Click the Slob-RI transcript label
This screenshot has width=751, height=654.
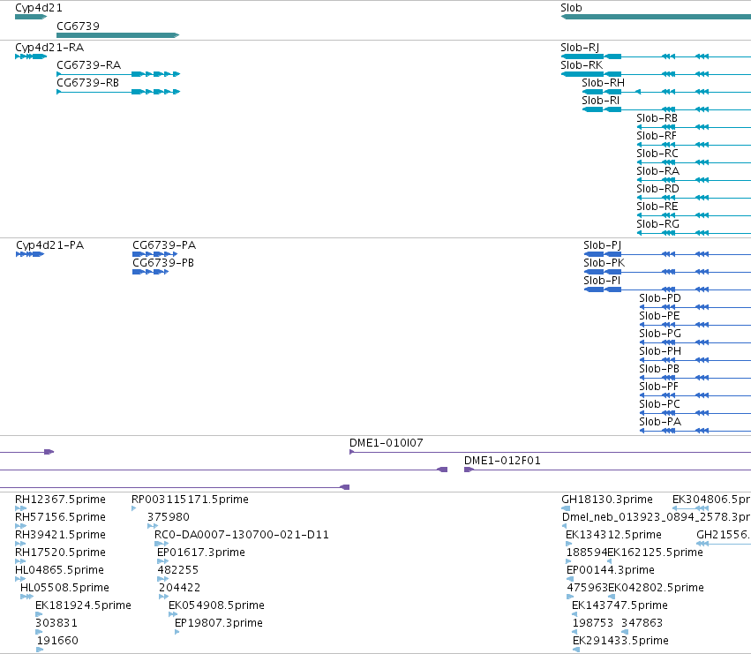tap(601, 101)
